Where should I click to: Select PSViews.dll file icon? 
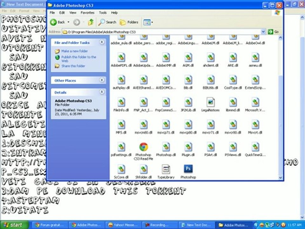[x=233, y=147]
